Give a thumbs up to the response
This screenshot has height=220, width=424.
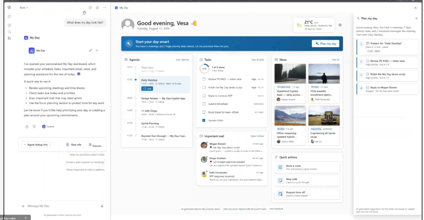27,126
